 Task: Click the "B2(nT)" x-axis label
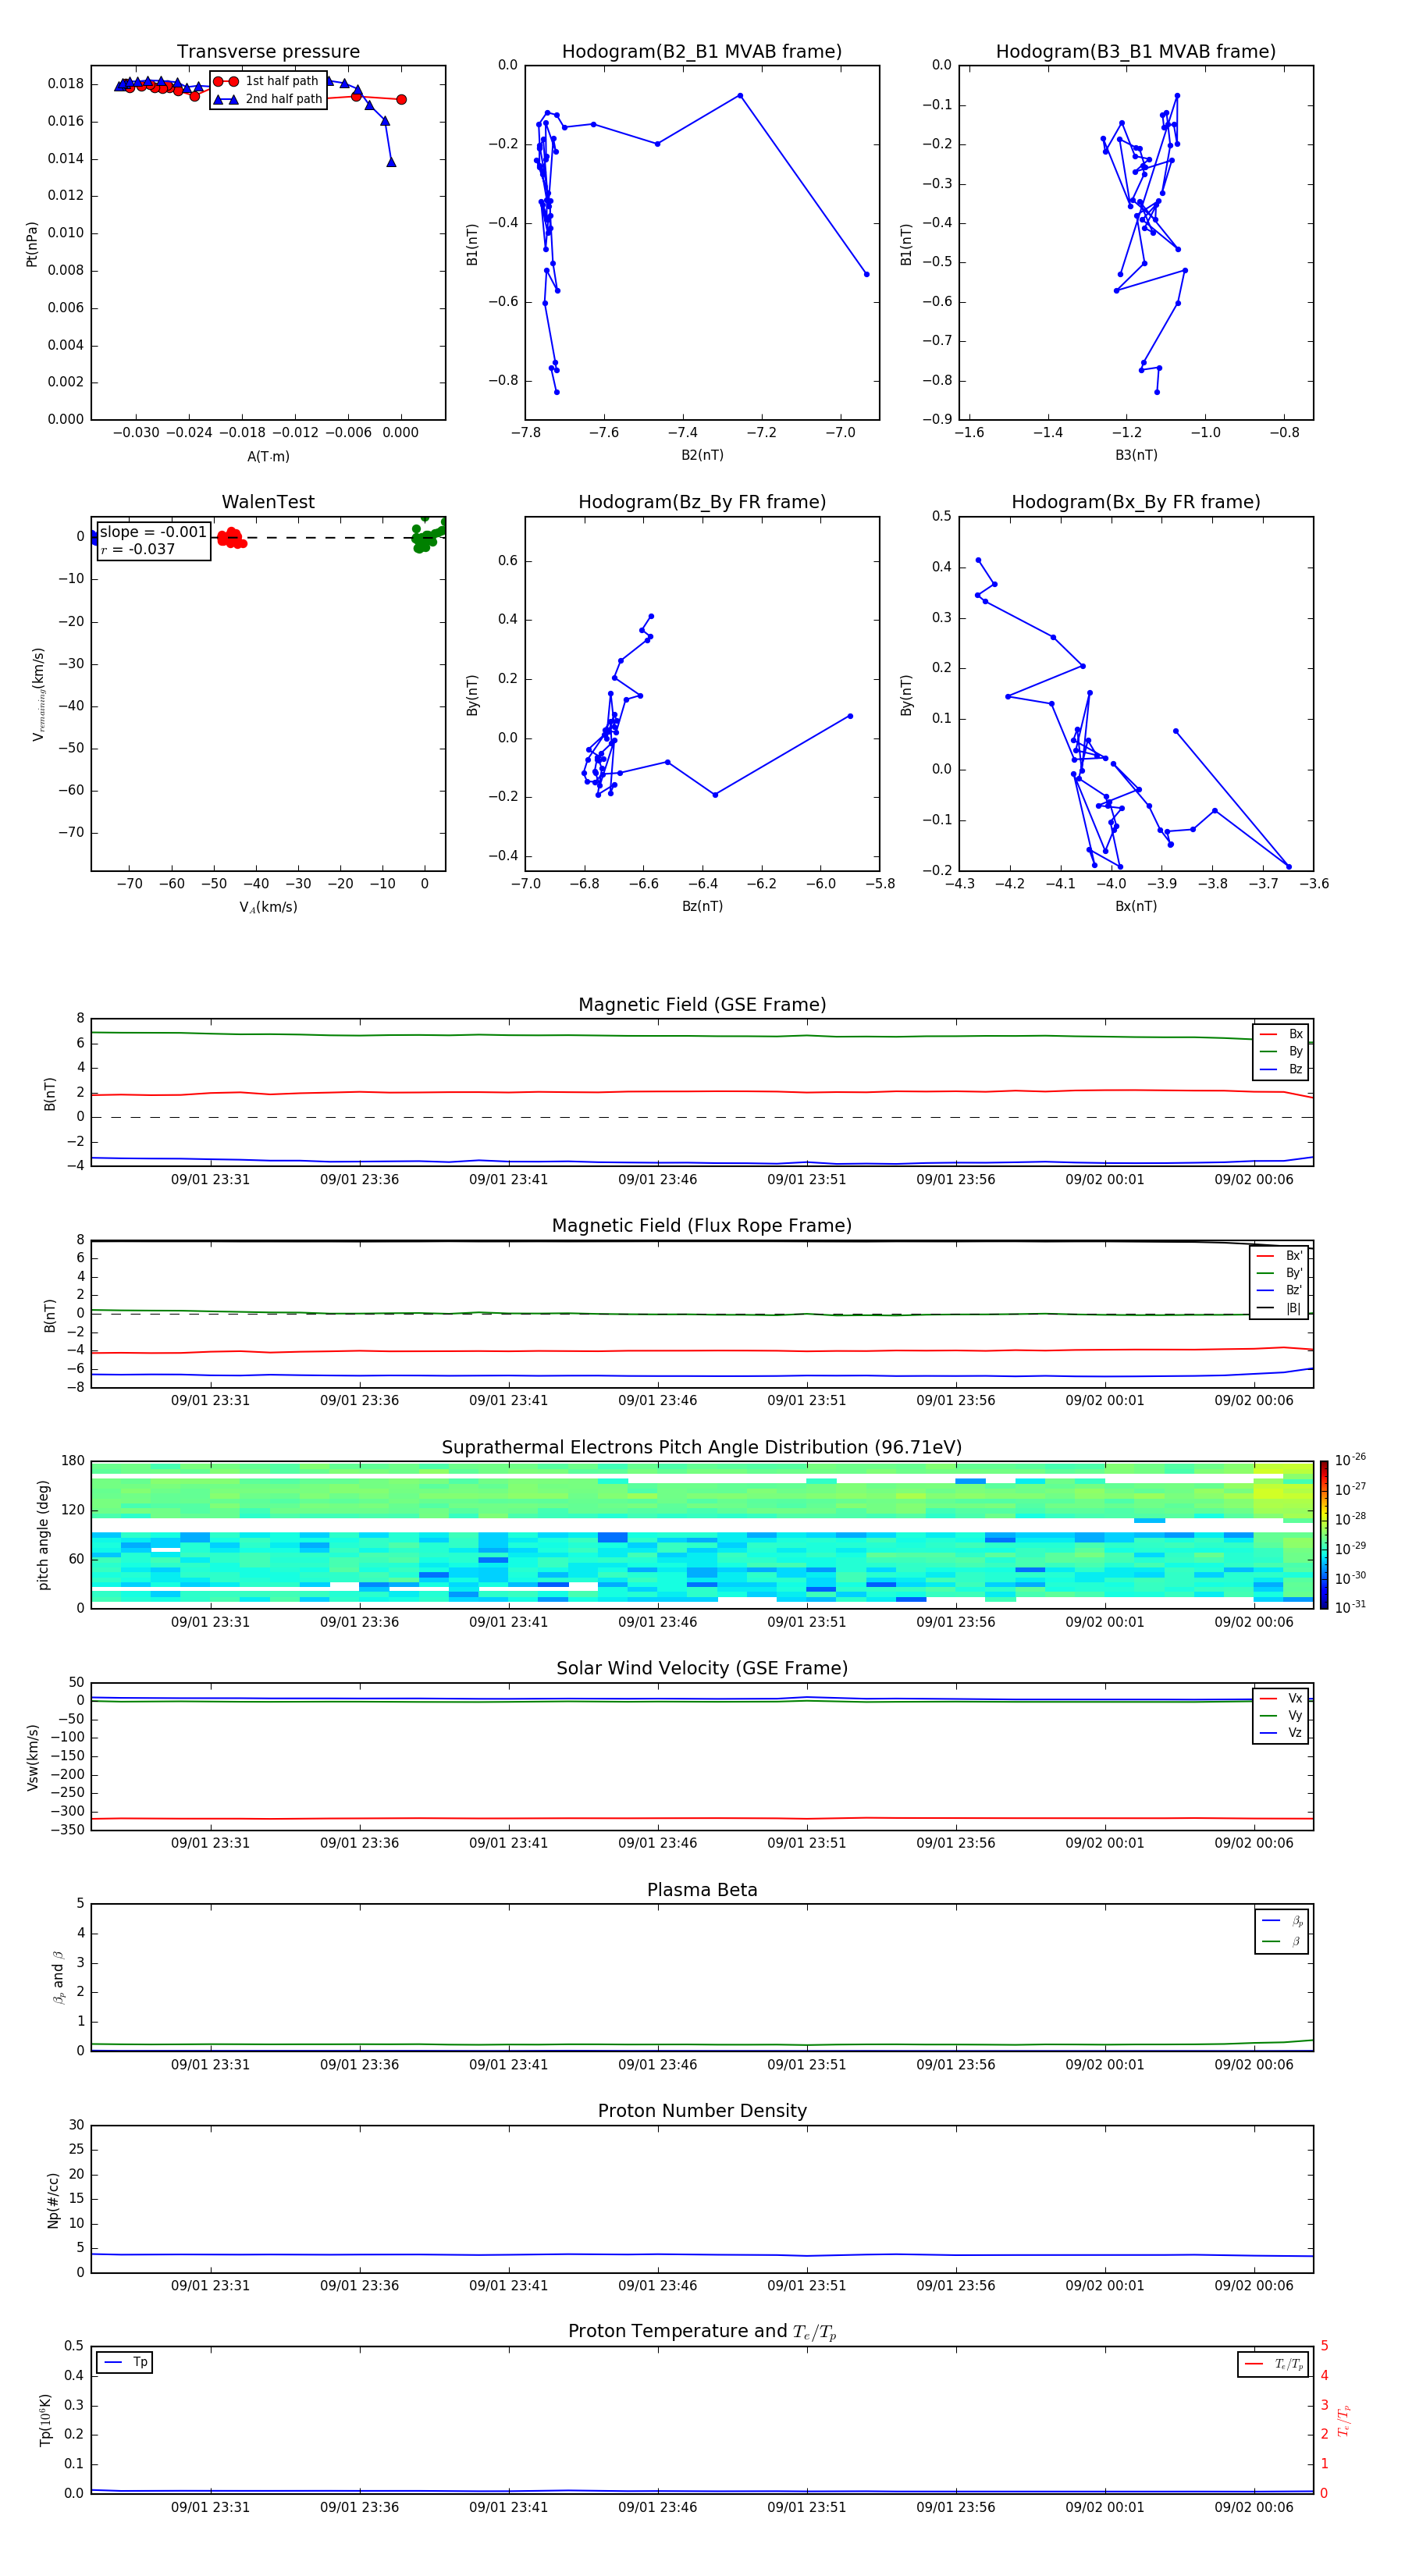[702, 455]
